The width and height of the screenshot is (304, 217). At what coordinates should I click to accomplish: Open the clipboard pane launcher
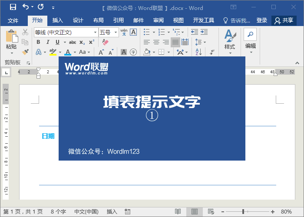tap(29, 63)
